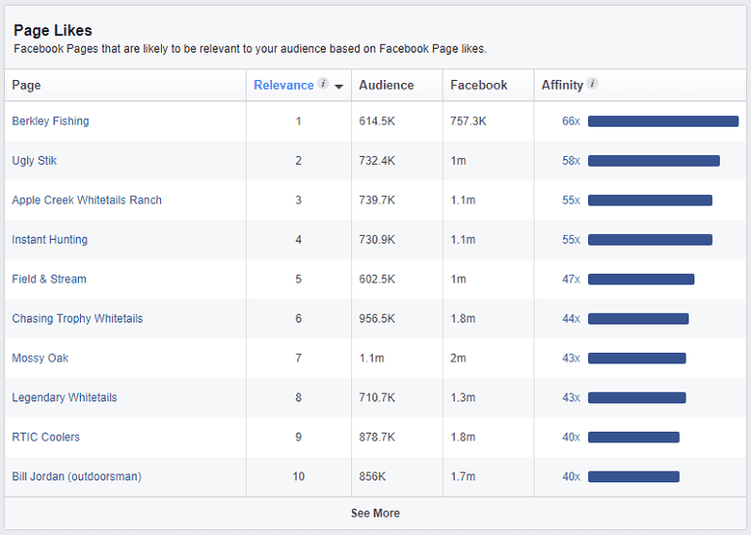Screen dimensions: 751x535
Task: Open the Berkley Fishing page link
Action: tap(51, 121)
